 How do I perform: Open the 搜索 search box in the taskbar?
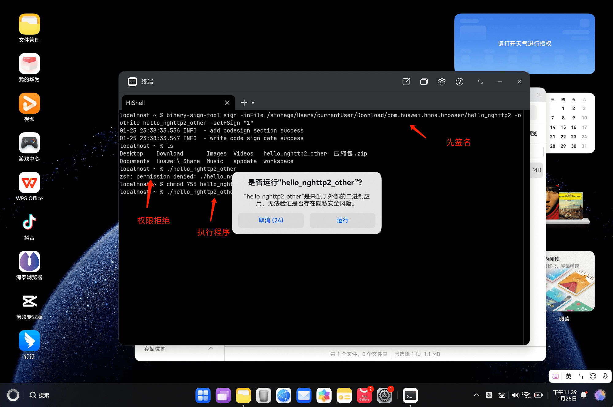point(39,395)
